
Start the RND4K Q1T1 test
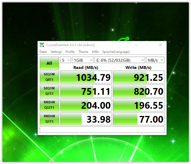49,119
